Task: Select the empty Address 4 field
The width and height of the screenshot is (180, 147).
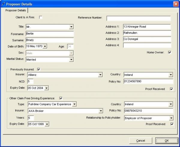Action: [147, 45]
